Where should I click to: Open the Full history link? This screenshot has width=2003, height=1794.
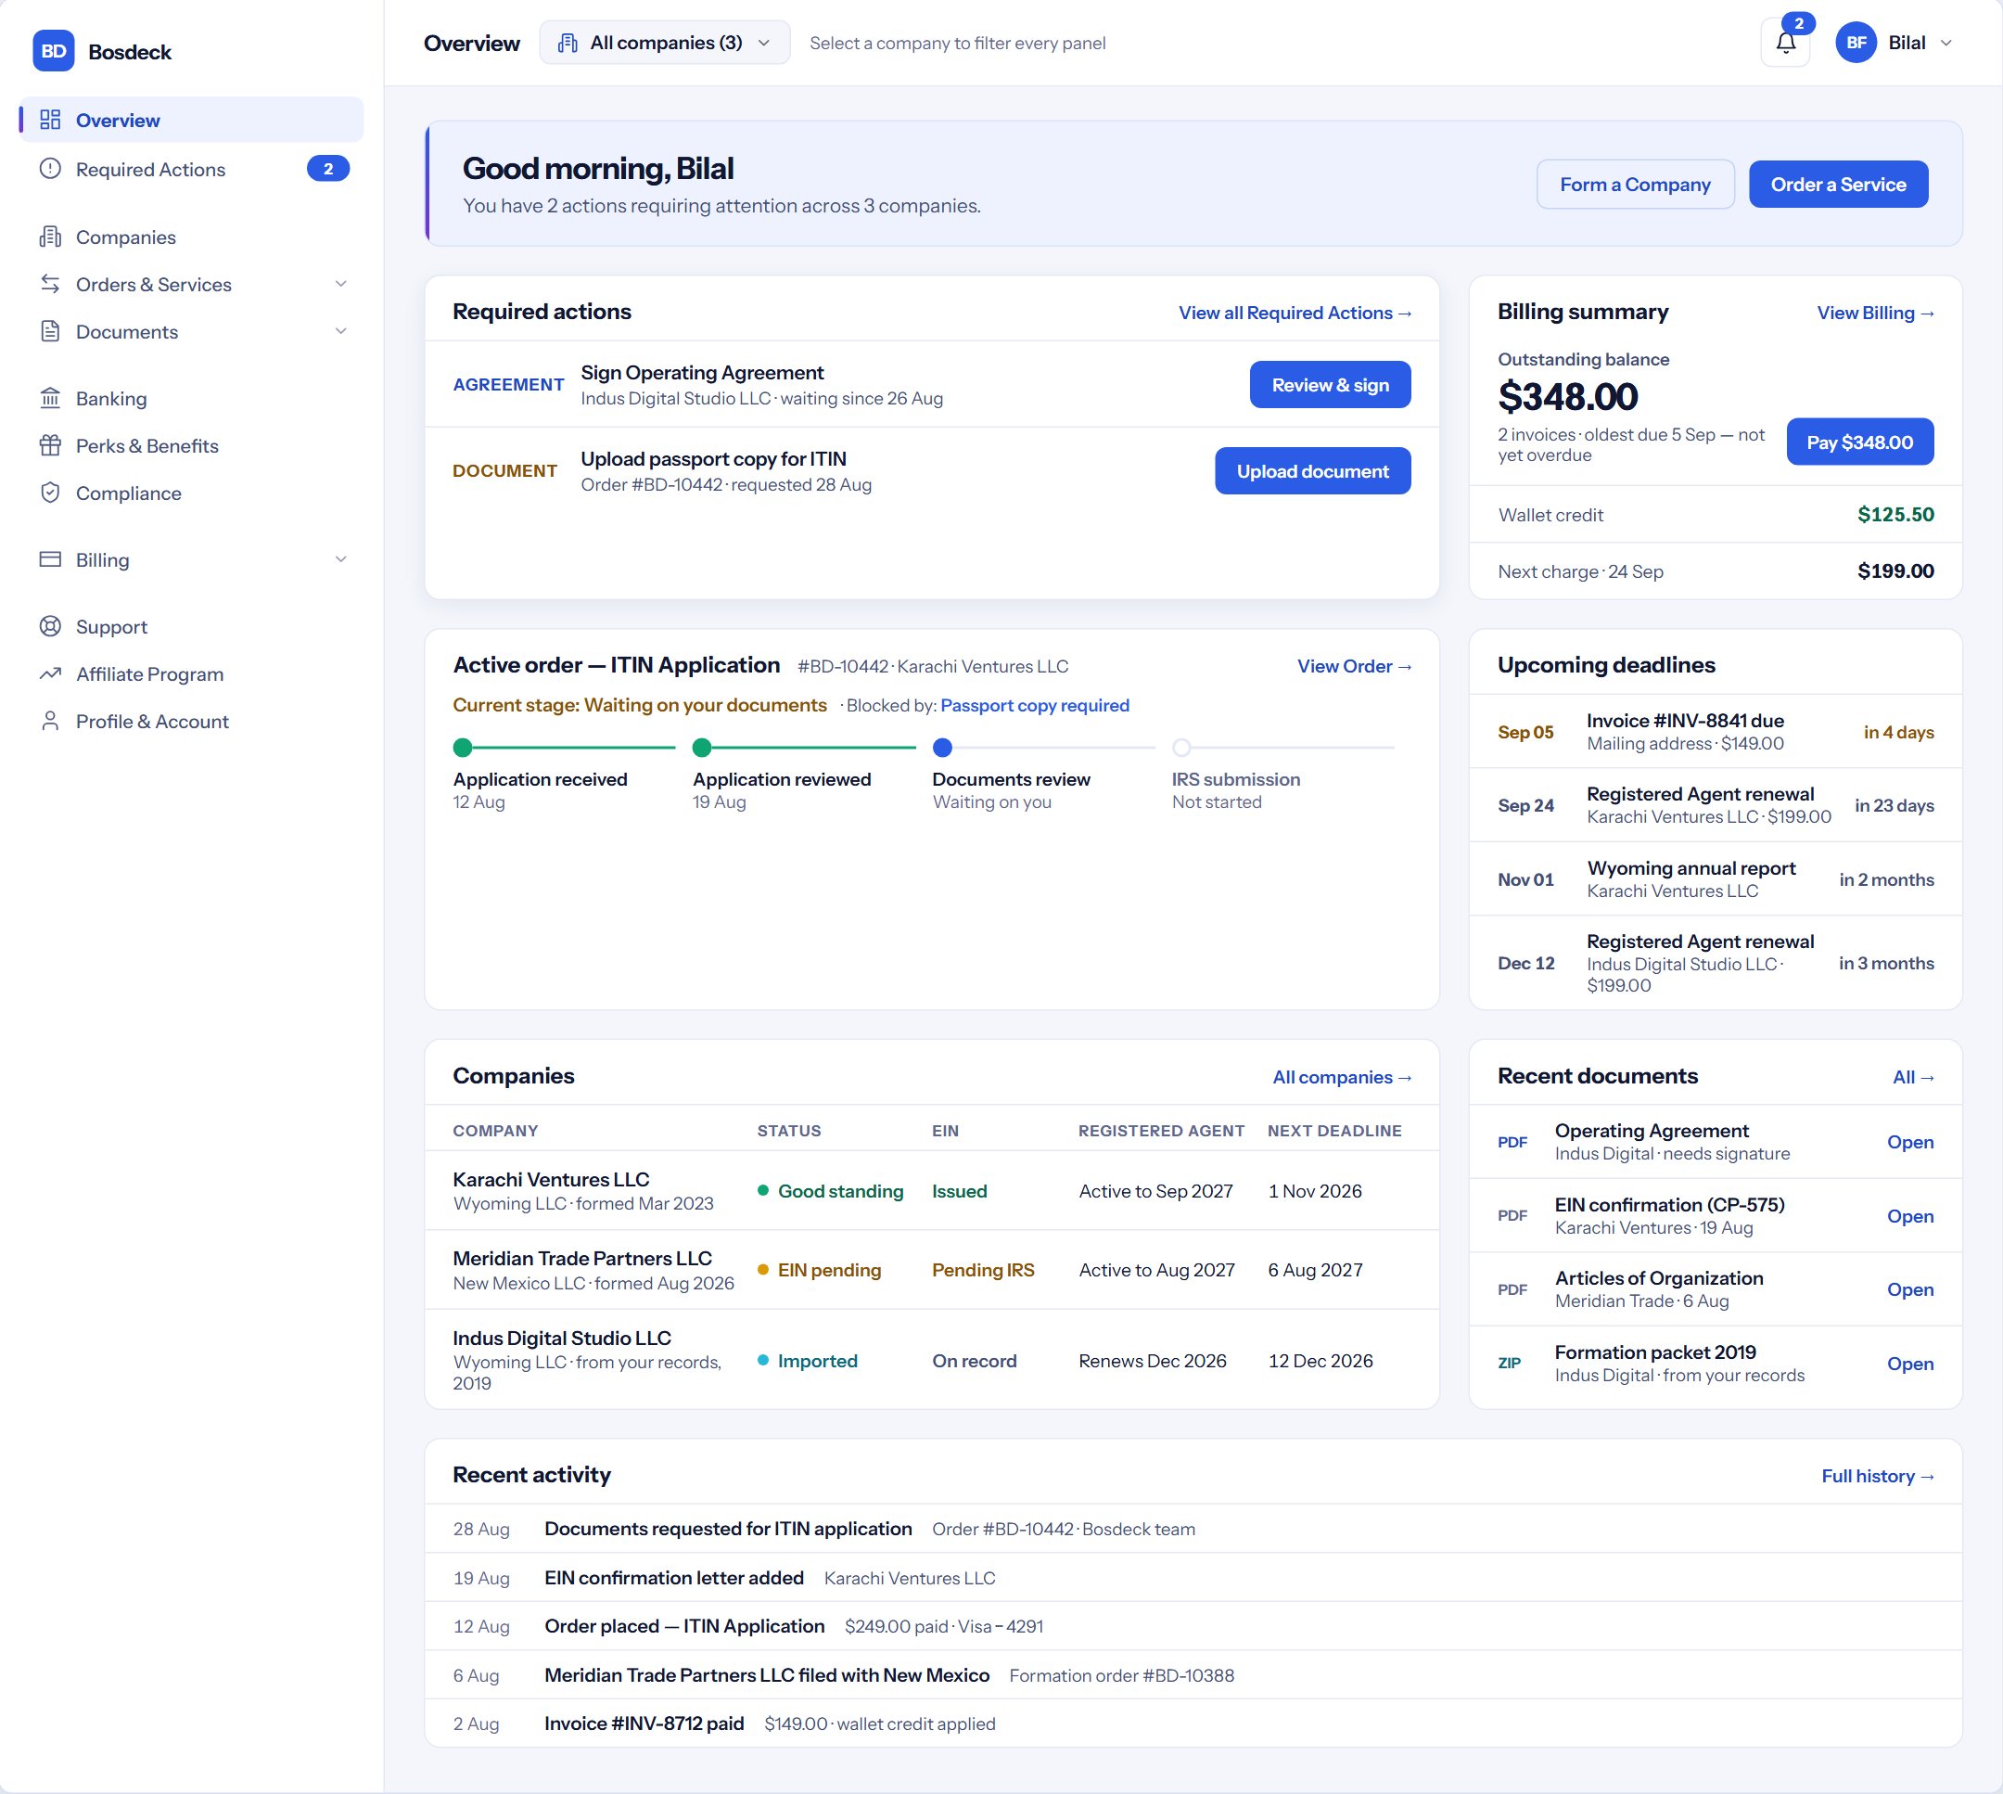pos(1878,1476)
